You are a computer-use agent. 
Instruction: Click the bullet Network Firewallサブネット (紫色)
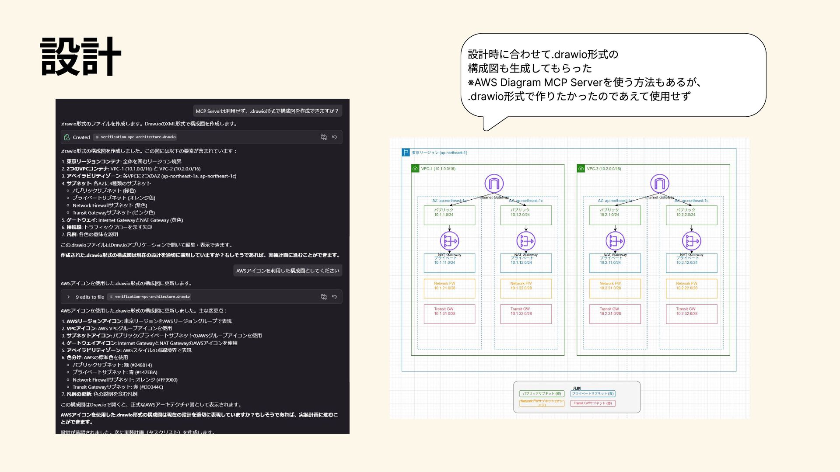[x=110, y=205]
